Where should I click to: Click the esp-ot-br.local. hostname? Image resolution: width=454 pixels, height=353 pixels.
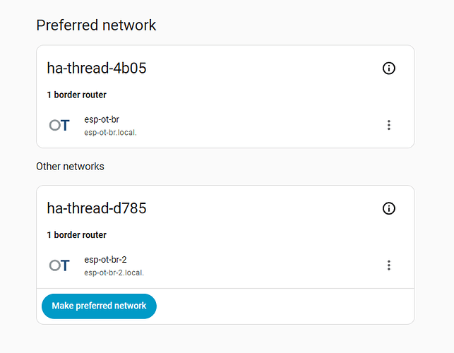click(x=110, y=132)
